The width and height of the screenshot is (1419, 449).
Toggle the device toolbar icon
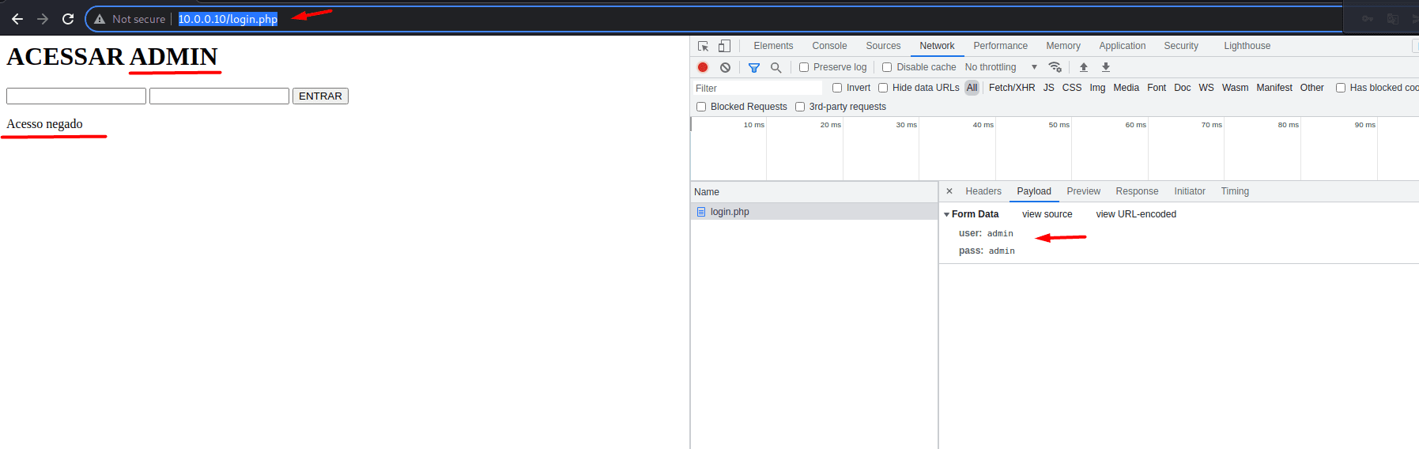(x=724, y=46)
